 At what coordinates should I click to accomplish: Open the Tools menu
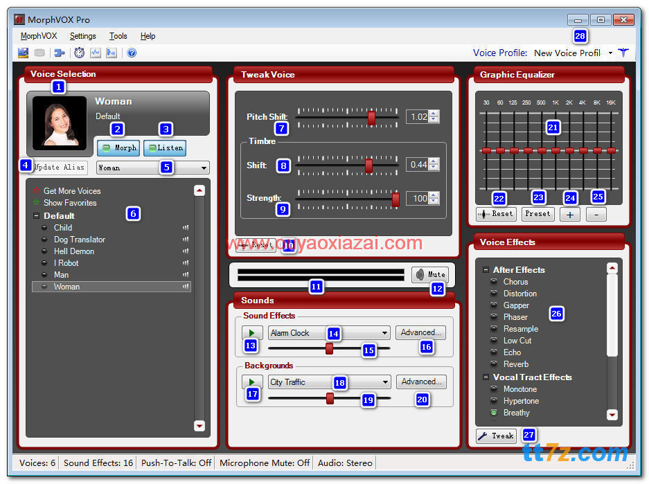(x=118, y=36)
